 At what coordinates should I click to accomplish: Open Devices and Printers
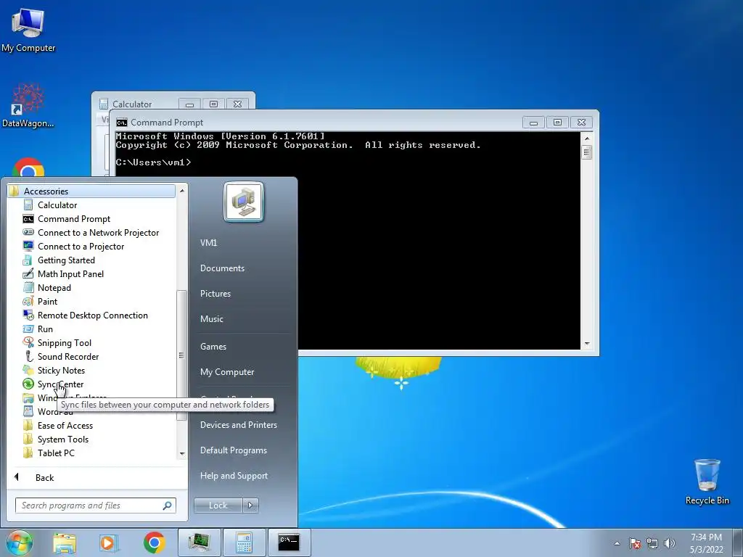238,425
